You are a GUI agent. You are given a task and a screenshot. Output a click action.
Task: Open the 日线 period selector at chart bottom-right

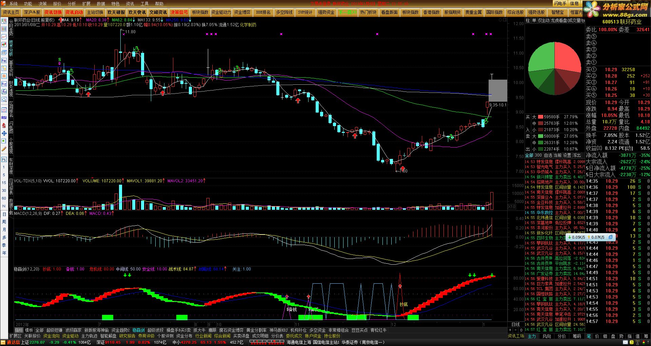516,324
